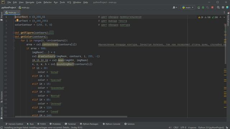Open the Python Console tool window
The width and height of the screenshot is (230, 129).
[111, 124]
